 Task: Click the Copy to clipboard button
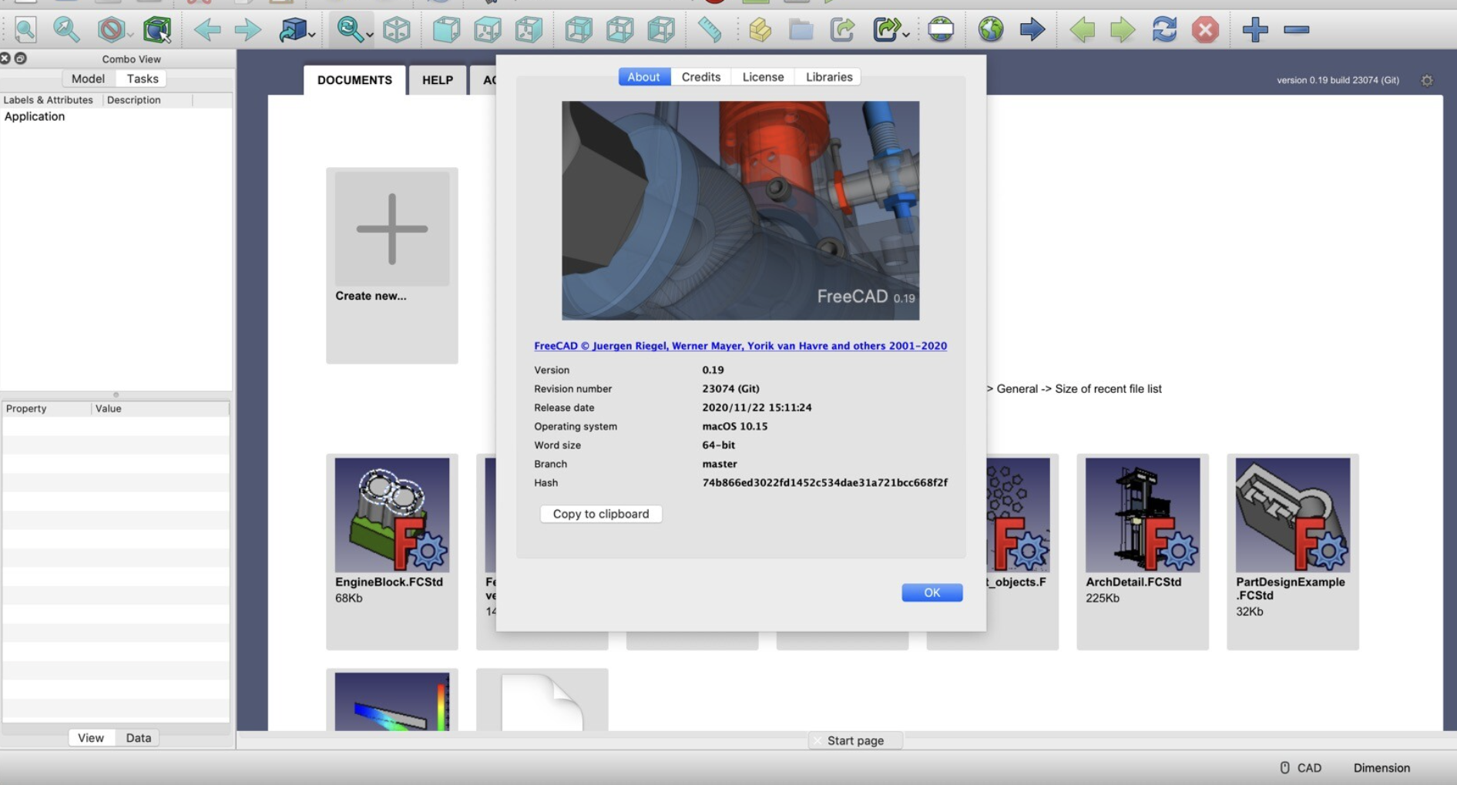(x=601, y=514)
